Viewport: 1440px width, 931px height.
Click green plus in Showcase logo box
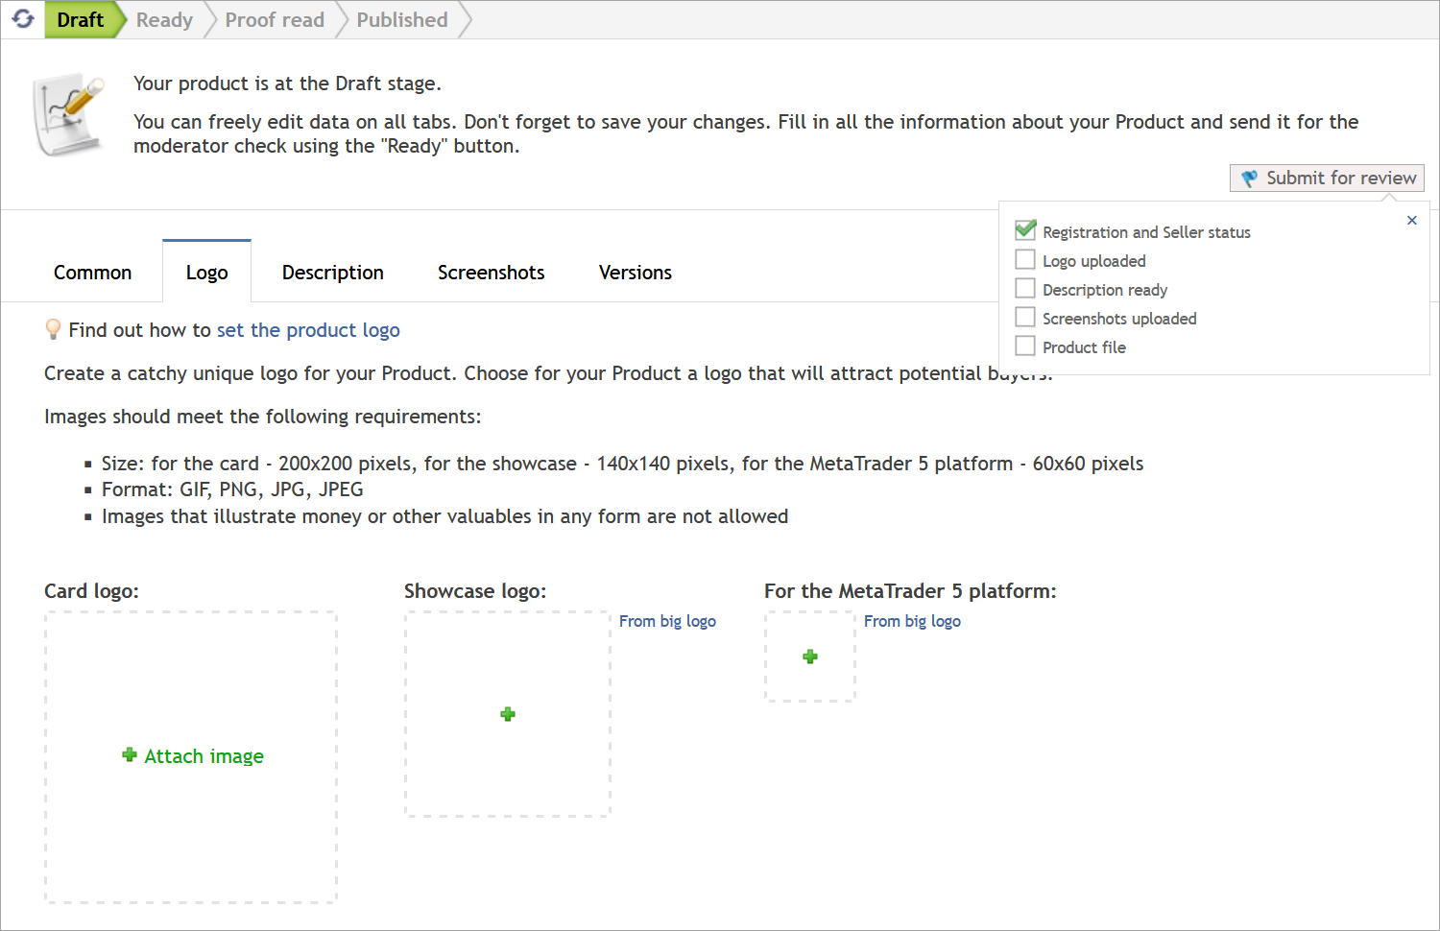(x=508, y=714)
